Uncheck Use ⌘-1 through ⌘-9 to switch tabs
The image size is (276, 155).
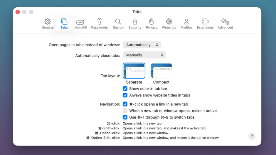125,117
